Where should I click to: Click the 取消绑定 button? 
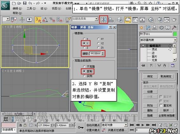pyautogui.click(x=166, y=76)
